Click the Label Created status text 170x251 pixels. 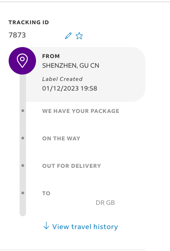click(x=62, y=79)
